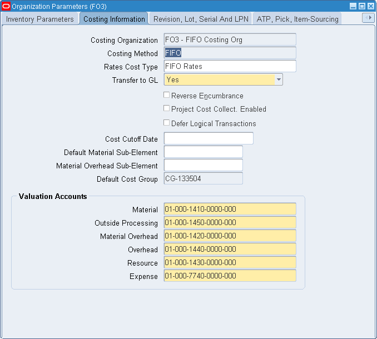Image resolution: width=377 pixels, height=339 pixels.
Task: Click the Costing Organization field
Action: point(230,39)
